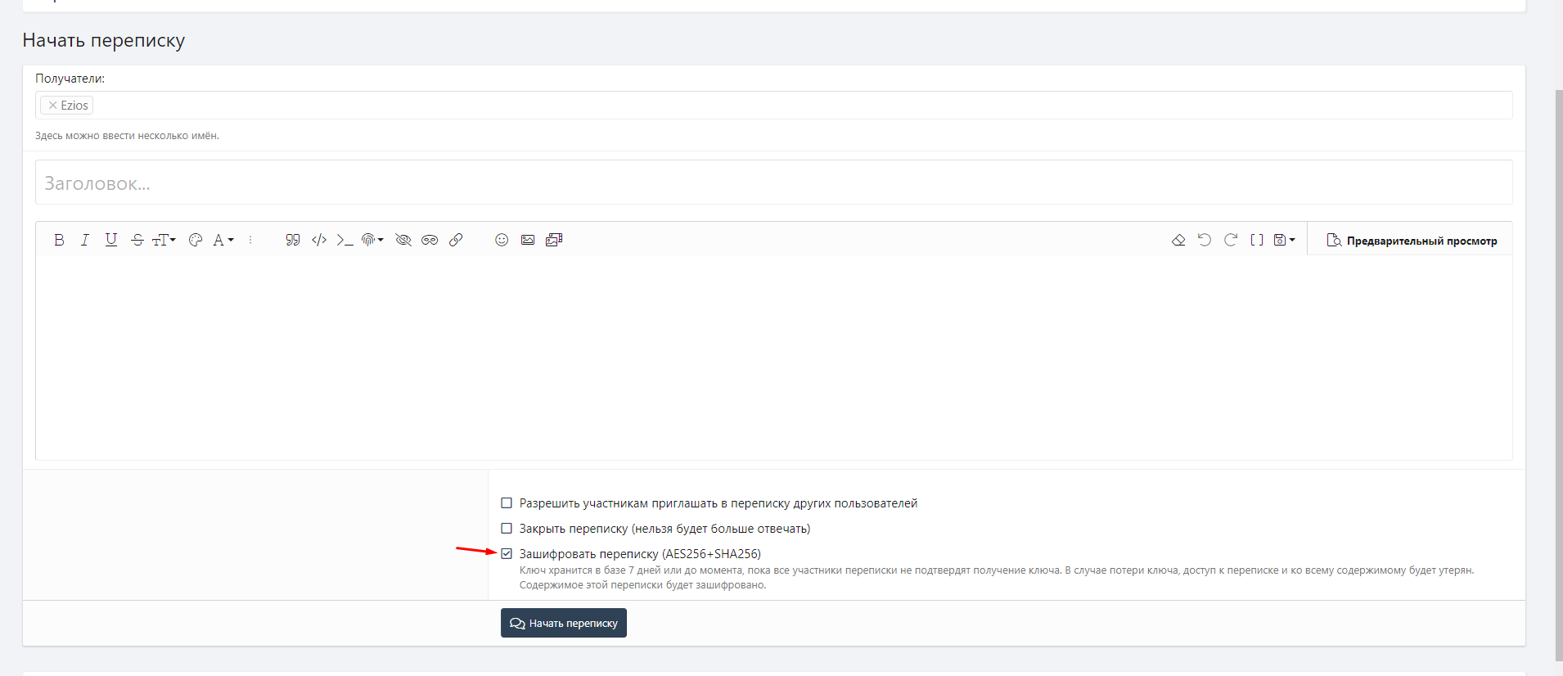Redo the last edit
This screenshot has width=1563, height=676.
pyautogui.click(x=1231, y=240)
